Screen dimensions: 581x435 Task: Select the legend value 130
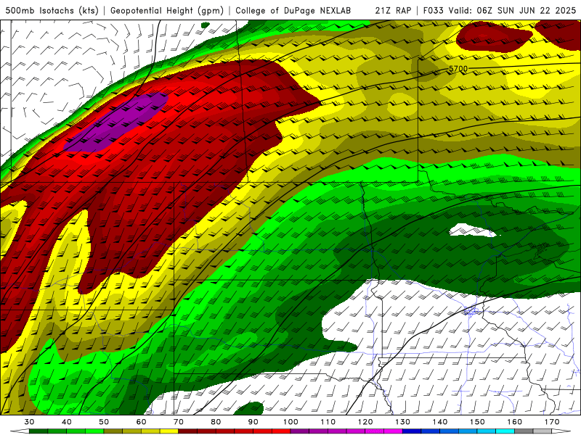[403, 422]
